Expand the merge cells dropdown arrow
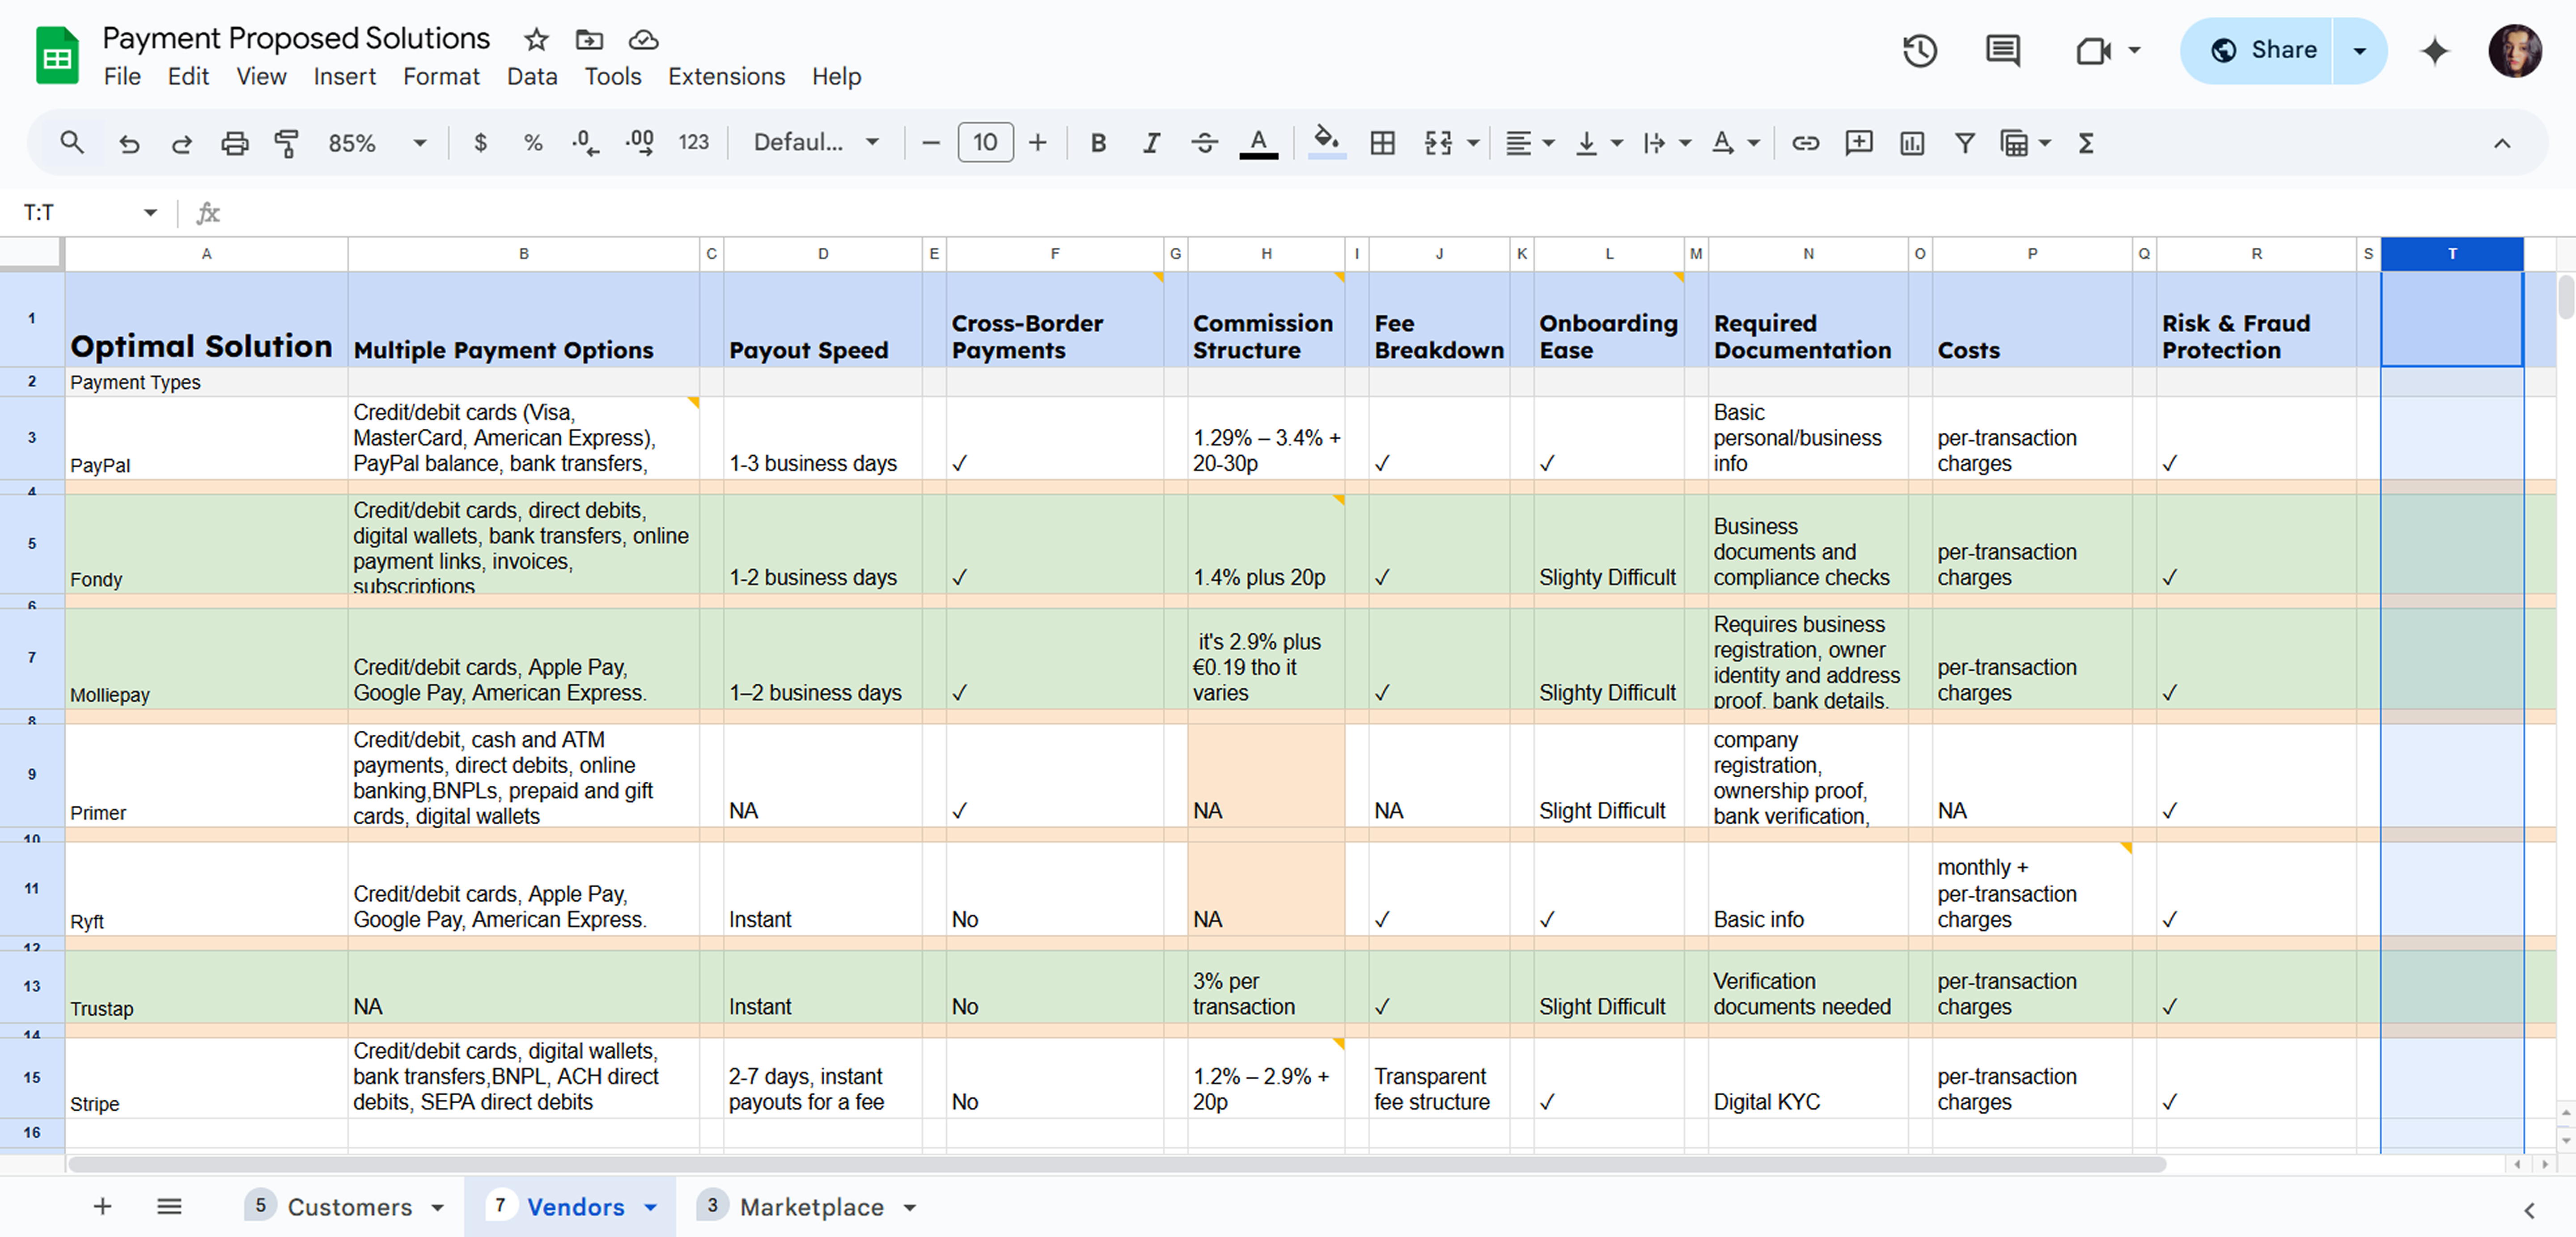Viewport: 2576px width, 1237px height. 1473,143
